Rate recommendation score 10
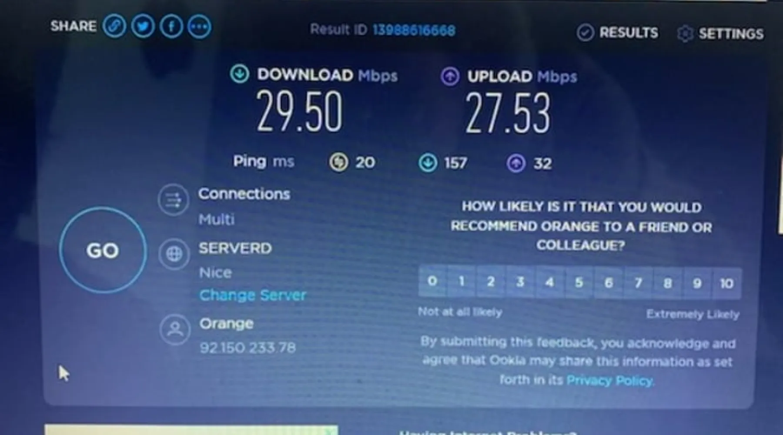Viewport: 783px width, 435px height. [x=726, y=284]
